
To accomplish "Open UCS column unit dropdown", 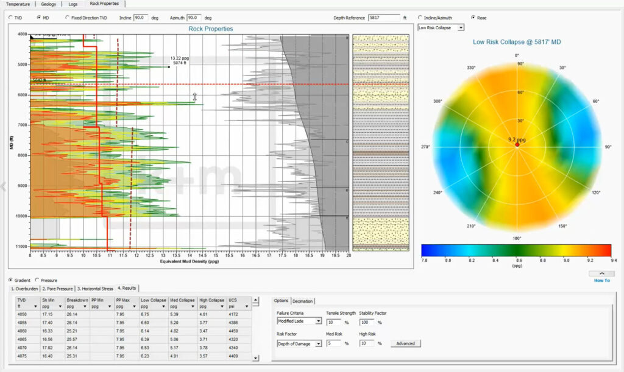I will pos(247,306).
